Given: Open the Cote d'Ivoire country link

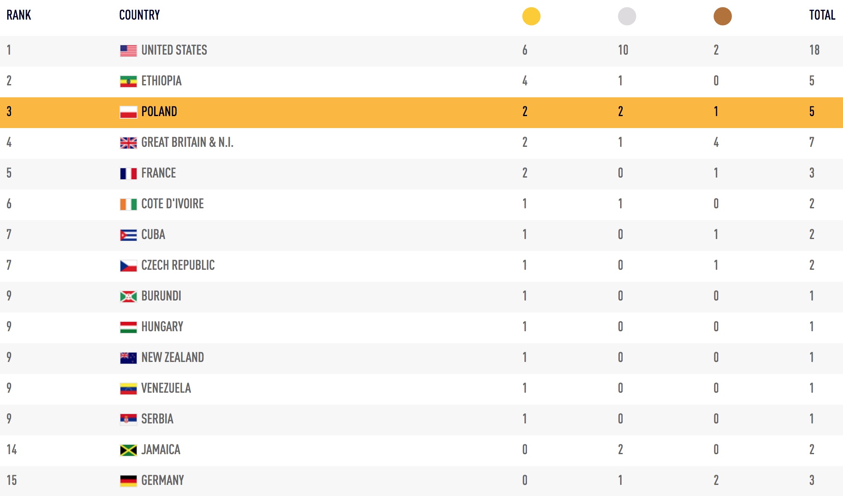Looking at the screenshot, I should (173, 204).
